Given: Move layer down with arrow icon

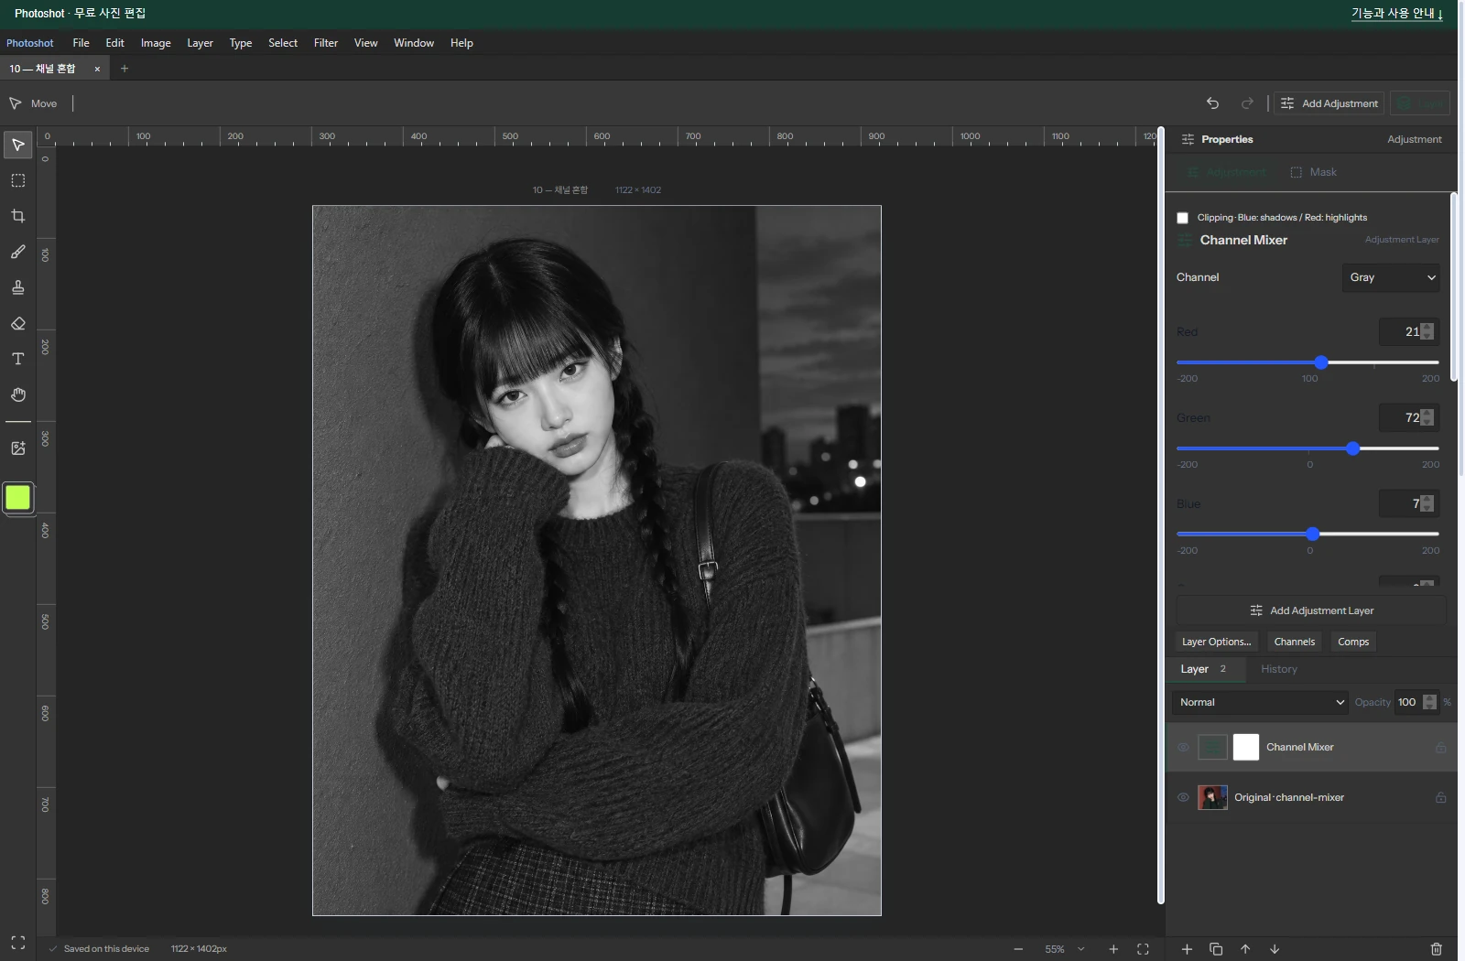Looking at the screenshot, I should pos(1275,949).
